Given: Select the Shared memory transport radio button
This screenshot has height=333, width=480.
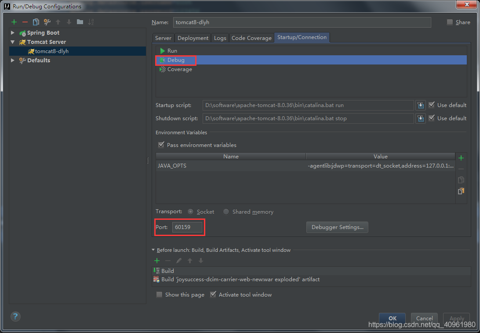Looking at the screenshot, I should [x=226, y=212].
